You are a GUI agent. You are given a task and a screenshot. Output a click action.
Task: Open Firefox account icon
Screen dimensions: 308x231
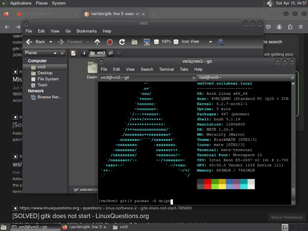(x=279, y=27)
